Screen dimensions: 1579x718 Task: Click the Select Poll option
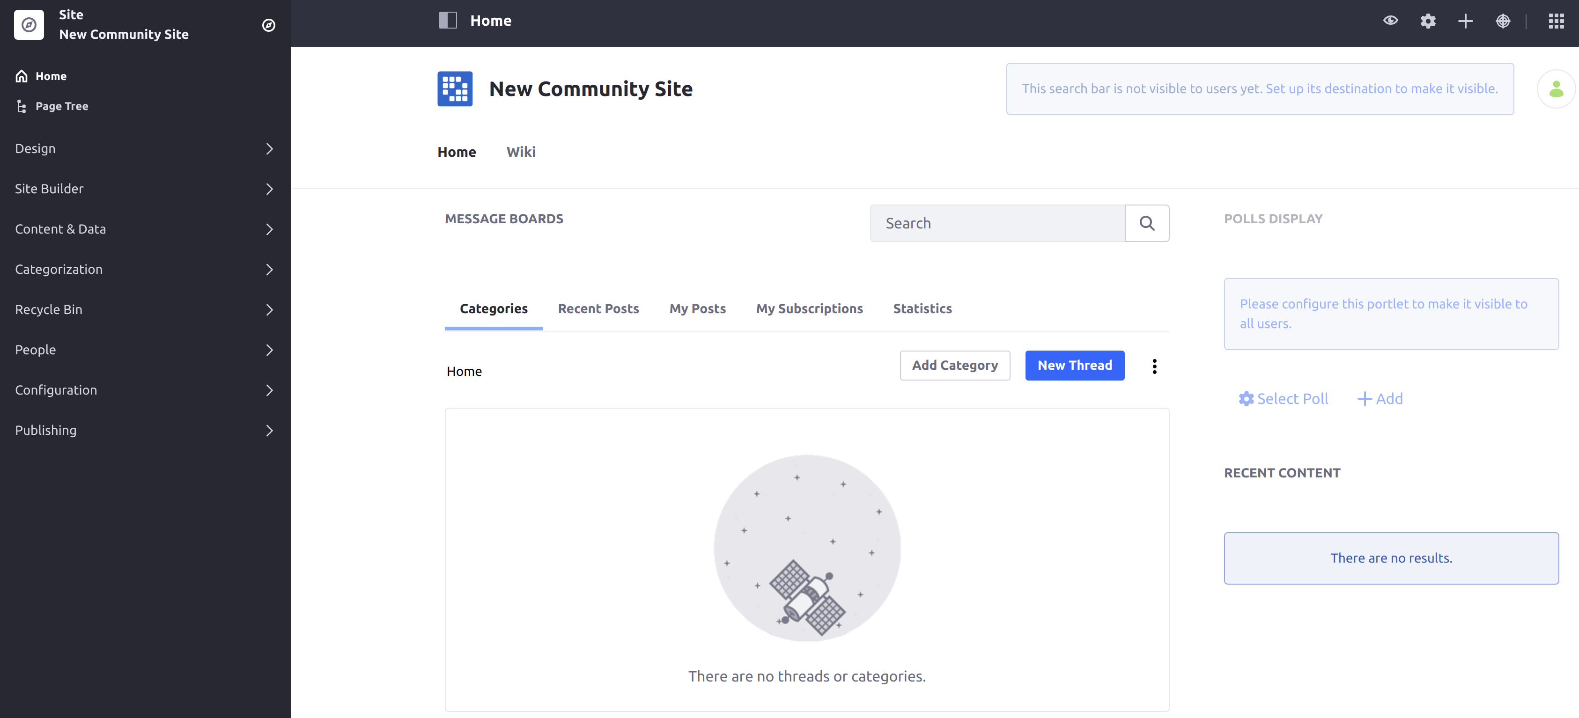tap(1283, 398)
